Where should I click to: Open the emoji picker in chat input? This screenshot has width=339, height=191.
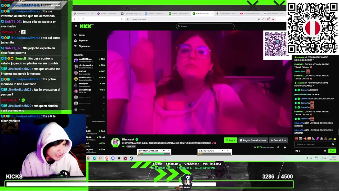pyautogui.click(x=333, y=144)
